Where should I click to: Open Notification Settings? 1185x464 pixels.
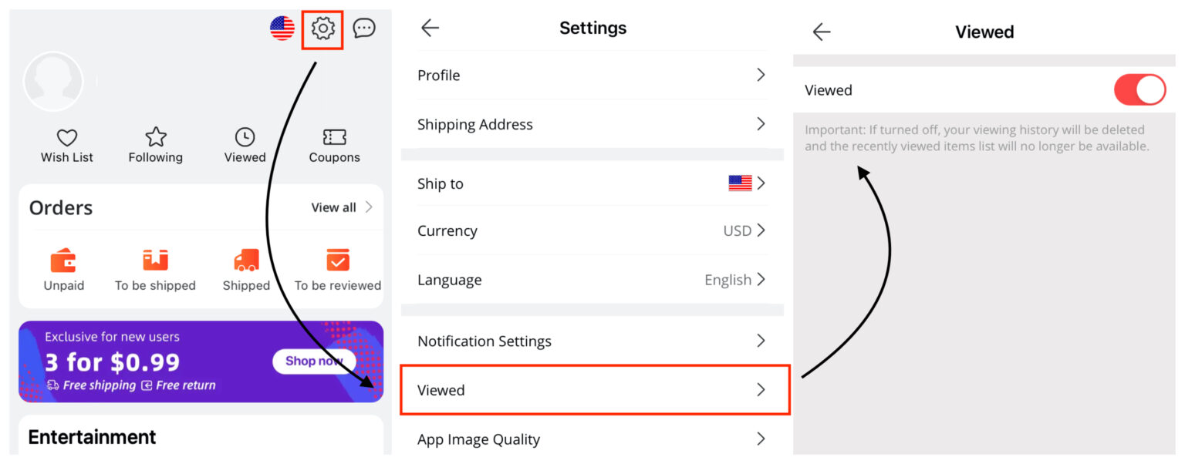[x=592, y=341]
